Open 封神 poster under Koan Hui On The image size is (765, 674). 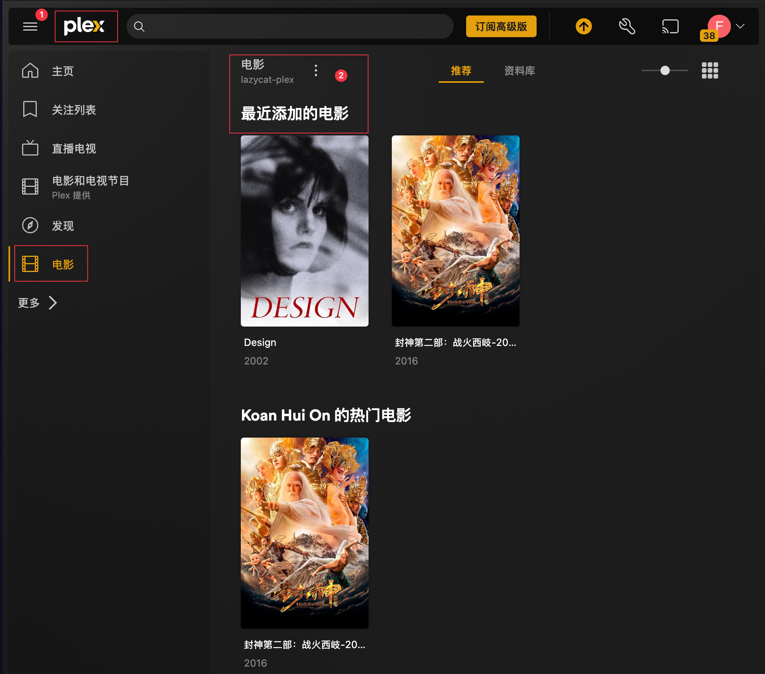click(x=305, y=533)
